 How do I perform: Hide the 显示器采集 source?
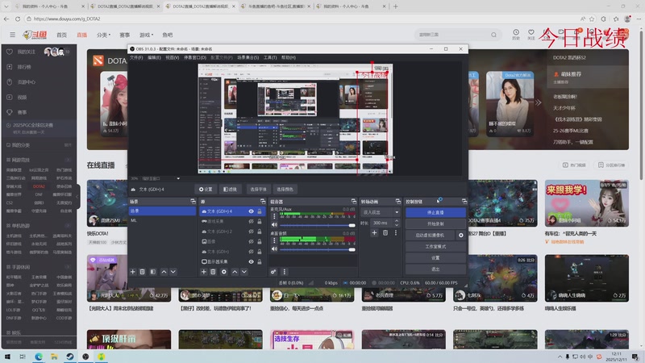[x=251, y=261]
